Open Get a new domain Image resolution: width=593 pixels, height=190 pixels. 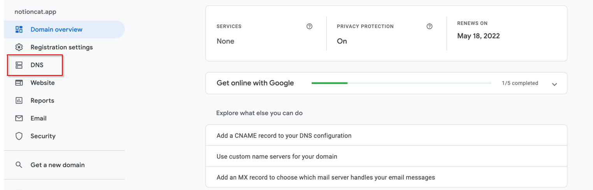pos(58,165)
